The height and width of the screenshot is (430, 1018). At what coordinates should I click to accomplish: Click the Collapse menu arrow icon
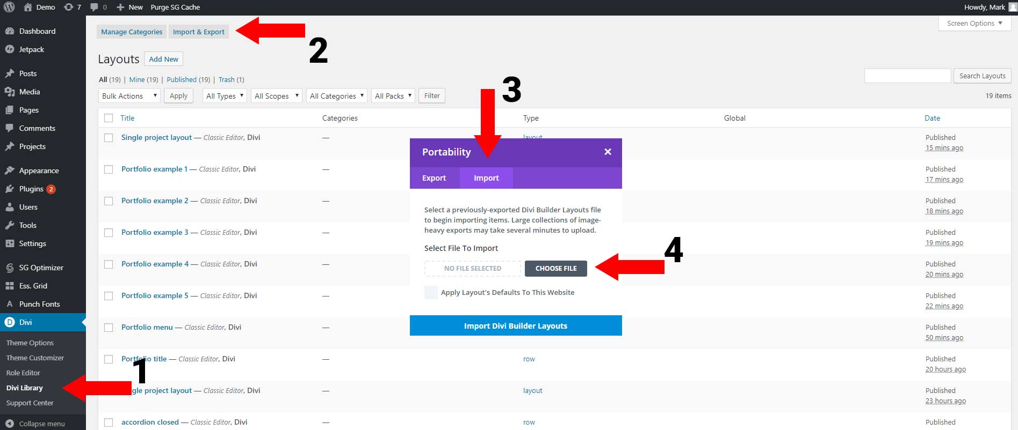(x=10, y=424)
